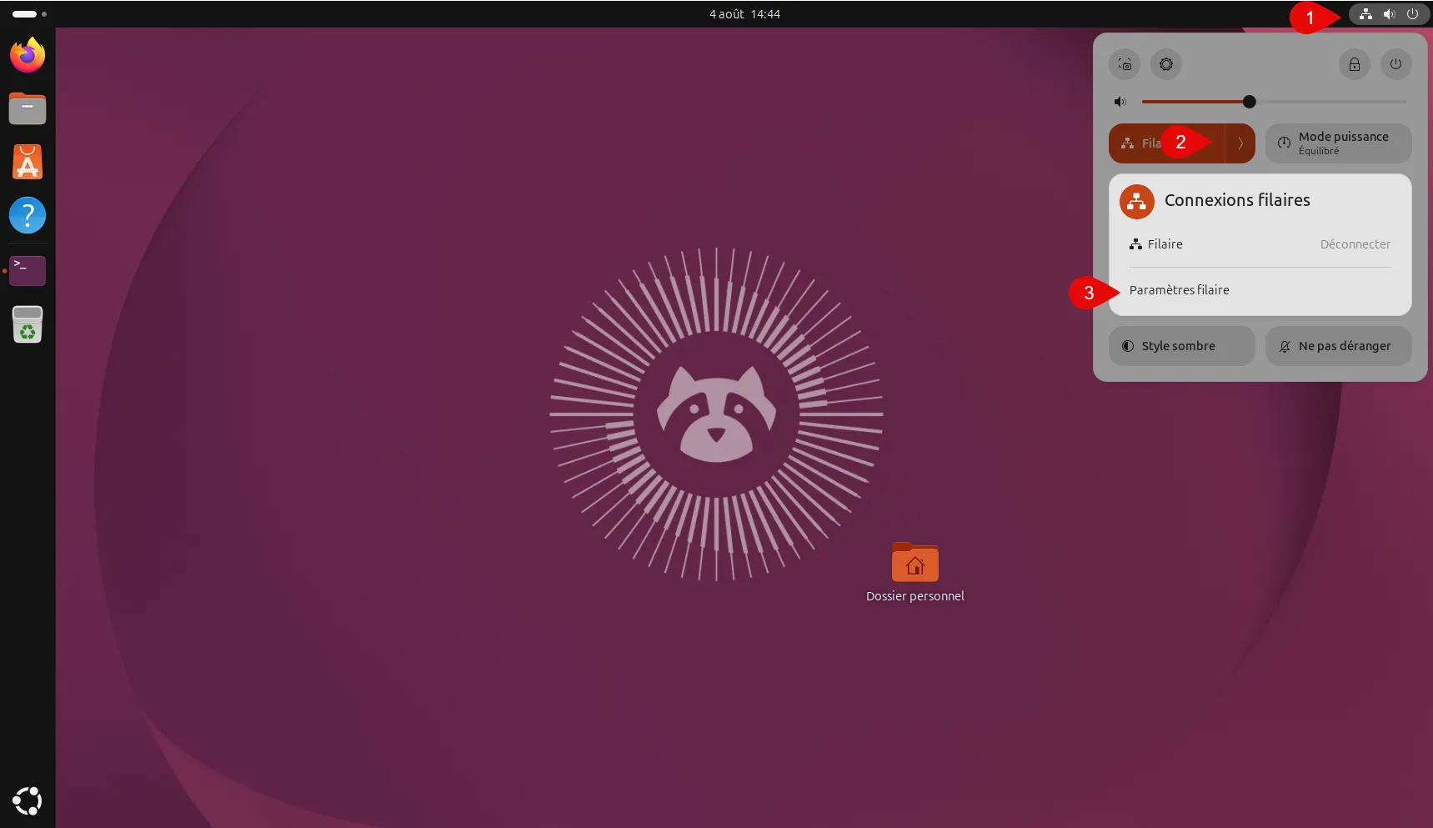This screenshot has width=1433, height=828.
Task: Enable Ne pas déranger mode
Action: coord(1338,346)
